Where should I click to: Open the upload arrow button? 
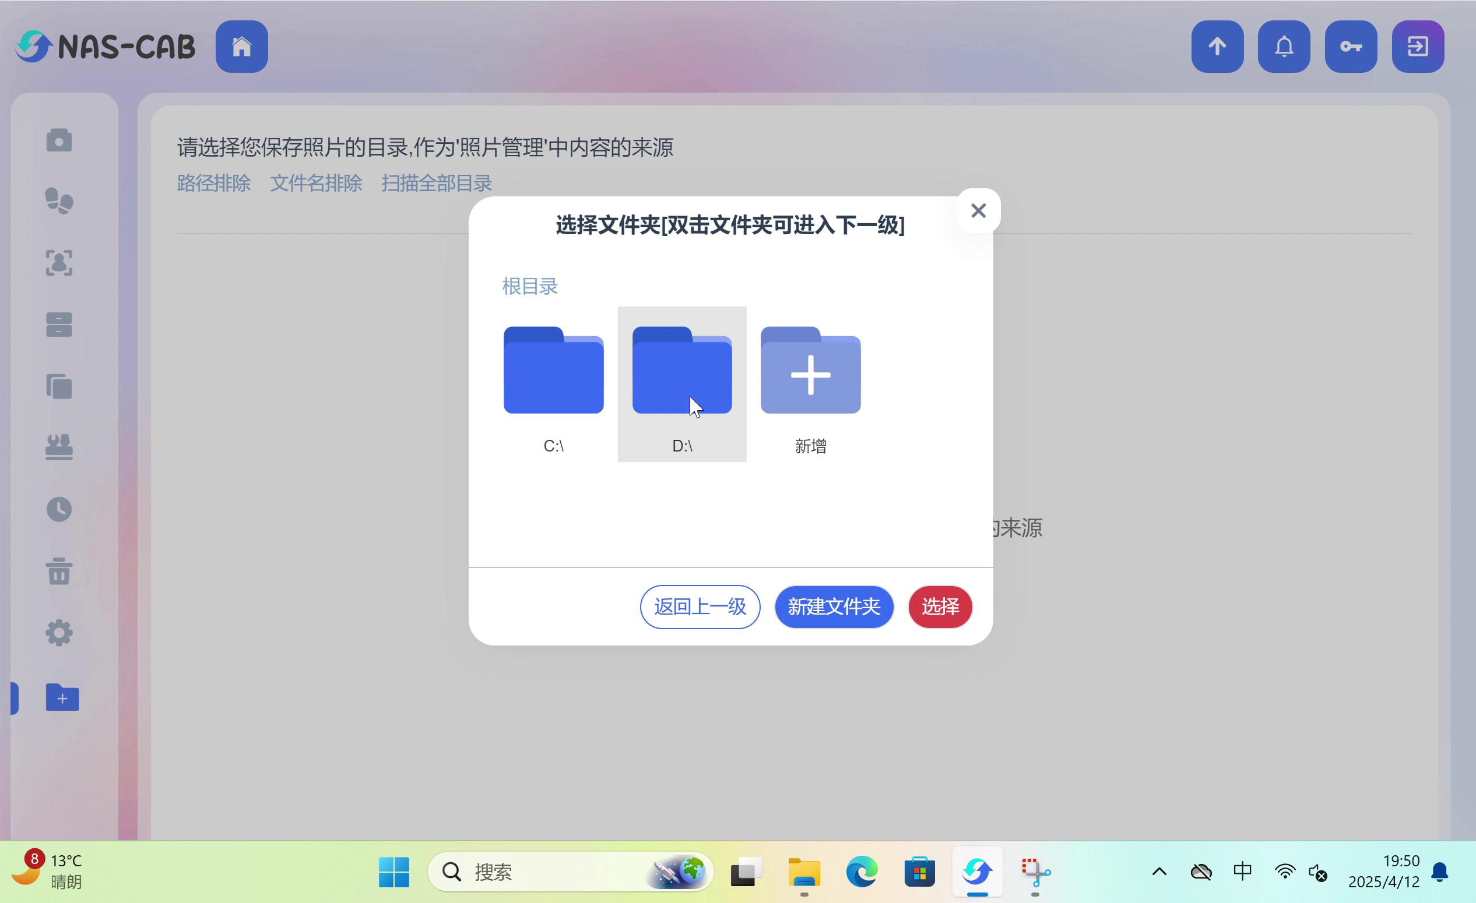tap(1217, 46)
